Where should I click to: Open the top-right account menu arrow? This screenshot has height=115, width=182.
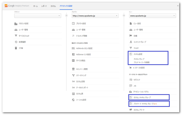[x=178, y=6]
